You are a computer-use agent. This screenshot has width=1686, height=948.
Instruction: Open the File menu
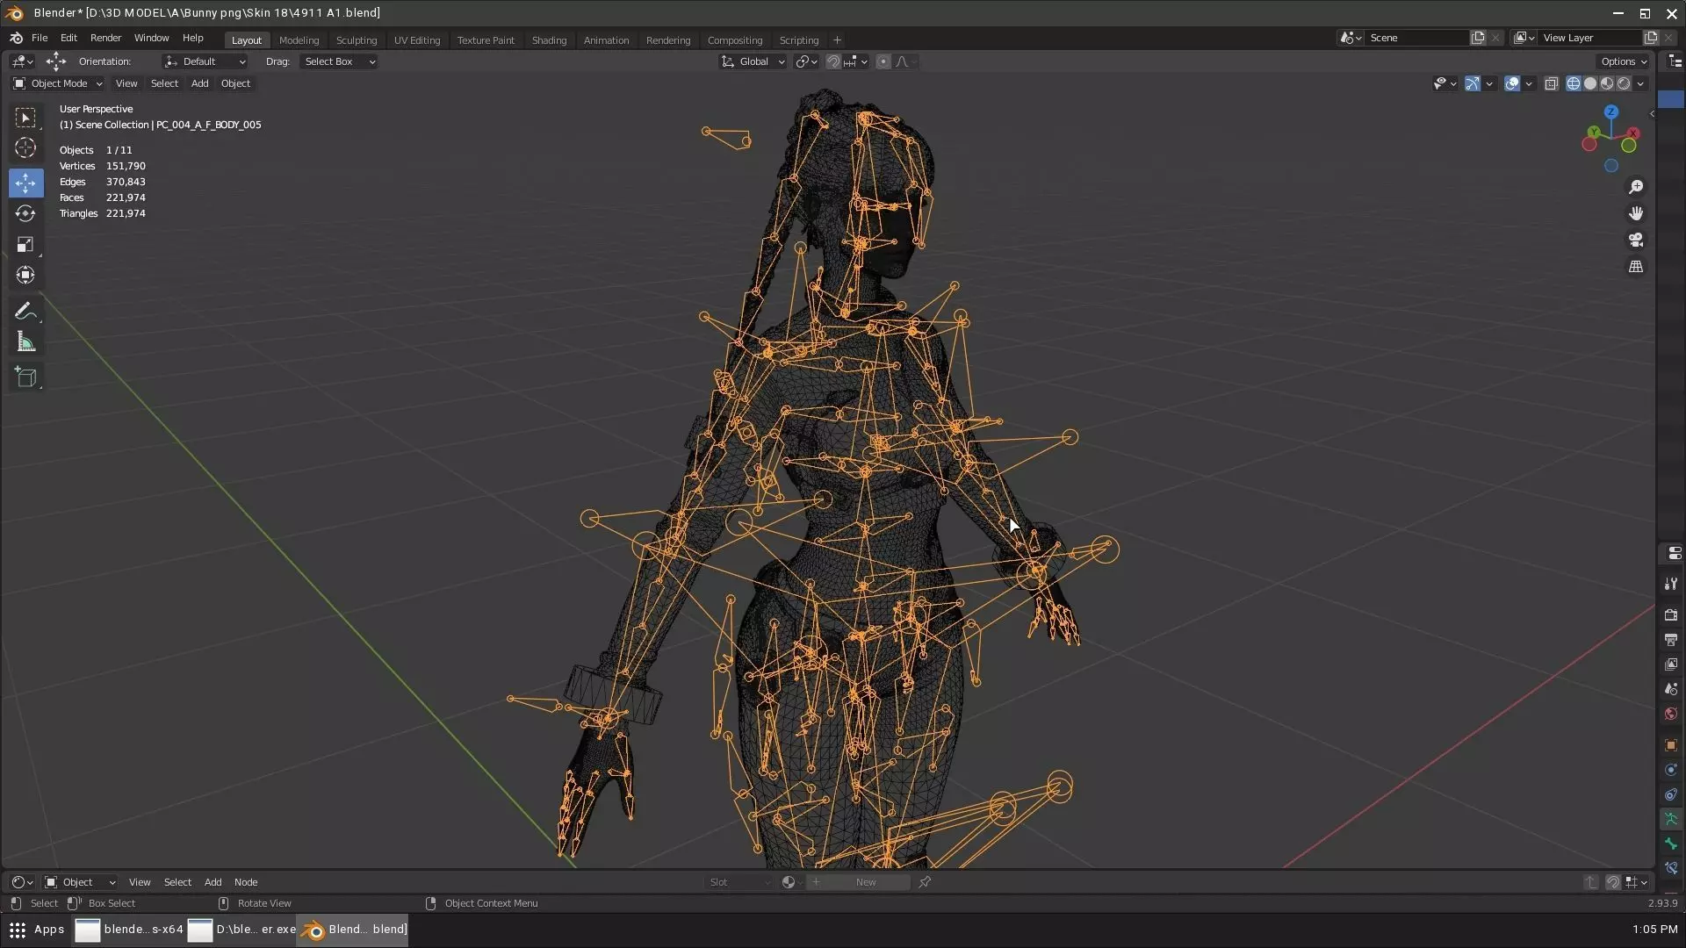40,39
